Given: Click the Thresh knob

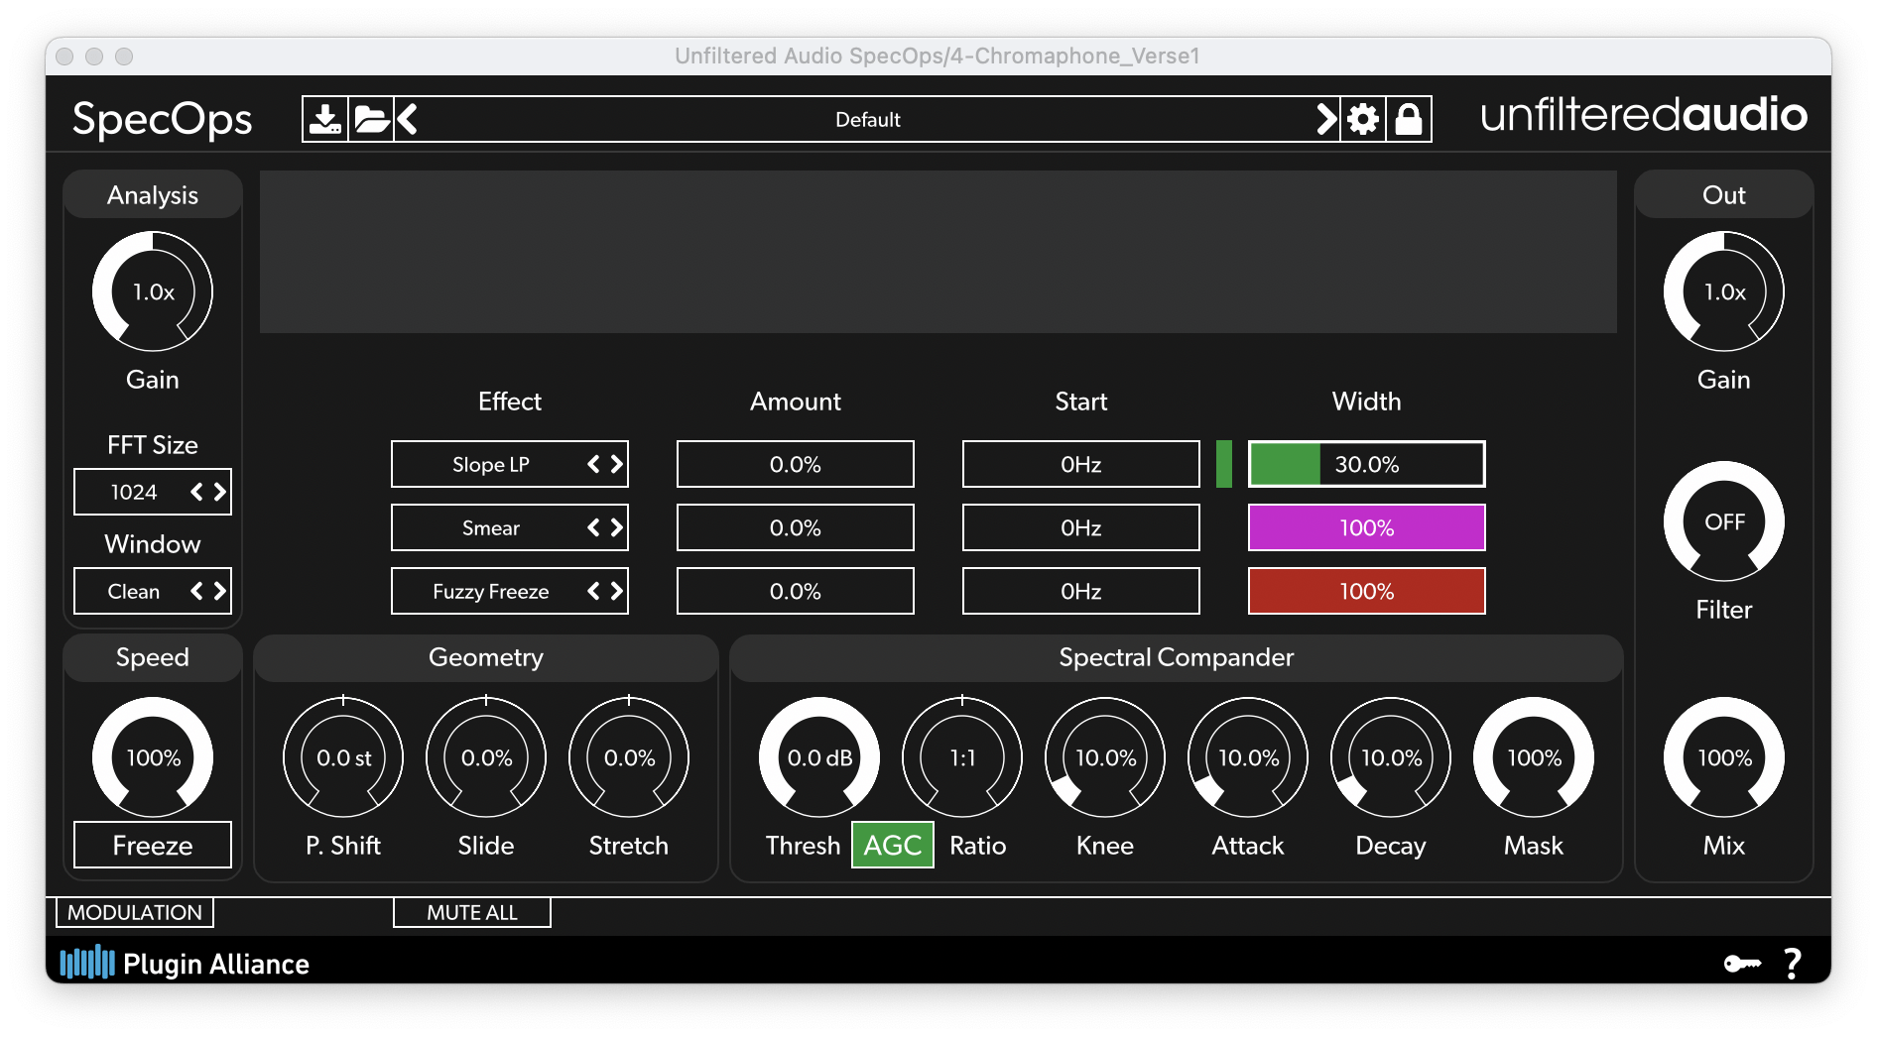Looking at the screenshot, I should click(x=819, y=757).
